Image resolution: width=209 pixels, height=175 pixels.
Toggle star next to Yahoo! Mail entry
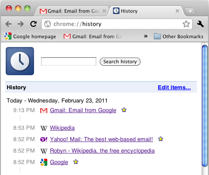[160, 139]
